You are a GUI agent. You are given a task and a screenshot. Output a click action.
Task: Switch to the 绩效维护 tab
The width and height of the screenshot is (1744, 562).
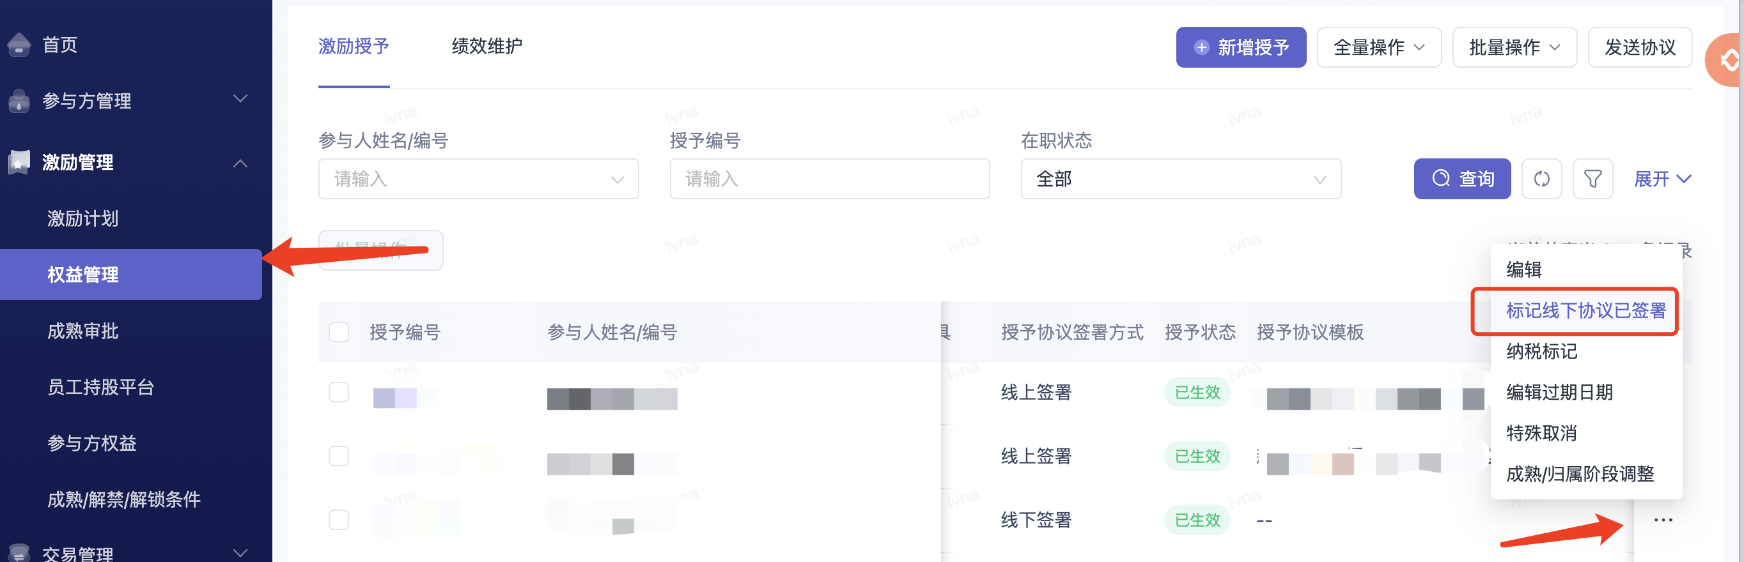coord(487,47)
